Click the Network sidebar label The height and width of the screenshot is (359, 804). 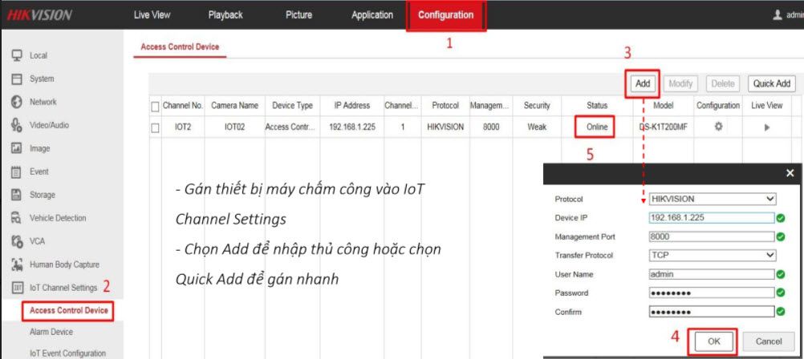pyautogui.click(x=43, y=102)
